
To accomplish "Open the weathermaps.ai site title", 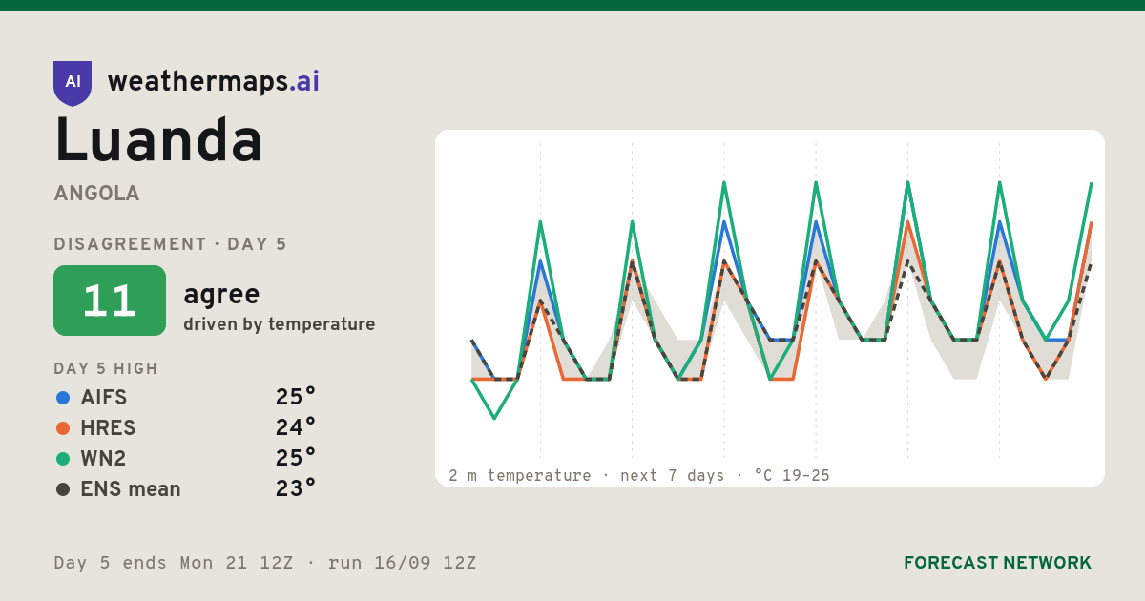I will pos(214,82).
